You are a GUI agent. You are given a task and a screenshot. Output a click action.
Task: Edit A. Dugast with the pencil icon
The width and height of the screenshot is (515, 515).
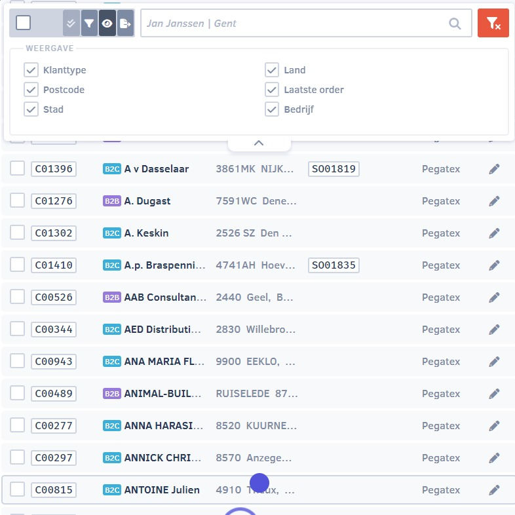click(x=494, y=201)
